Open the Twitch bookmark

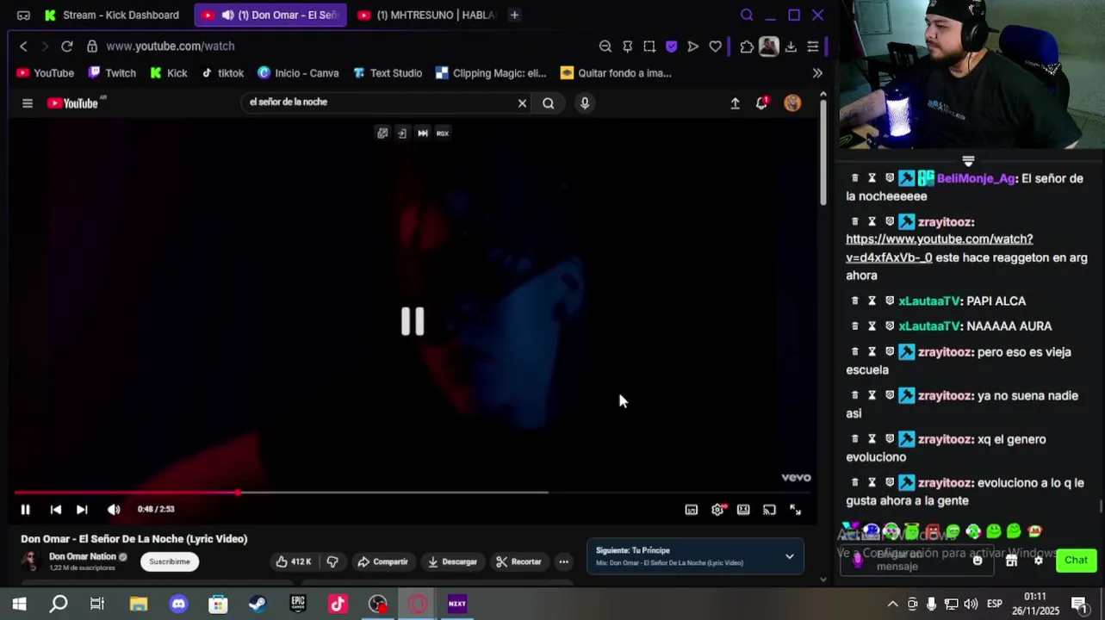112,73
